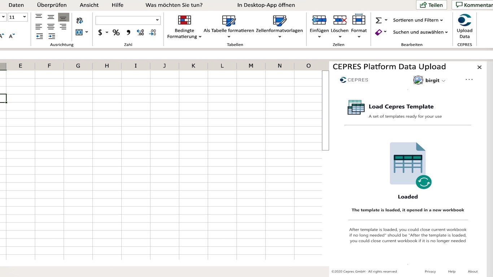Open the birgit user account dropdown
The image size is (493, 277).
pos(429,80)
